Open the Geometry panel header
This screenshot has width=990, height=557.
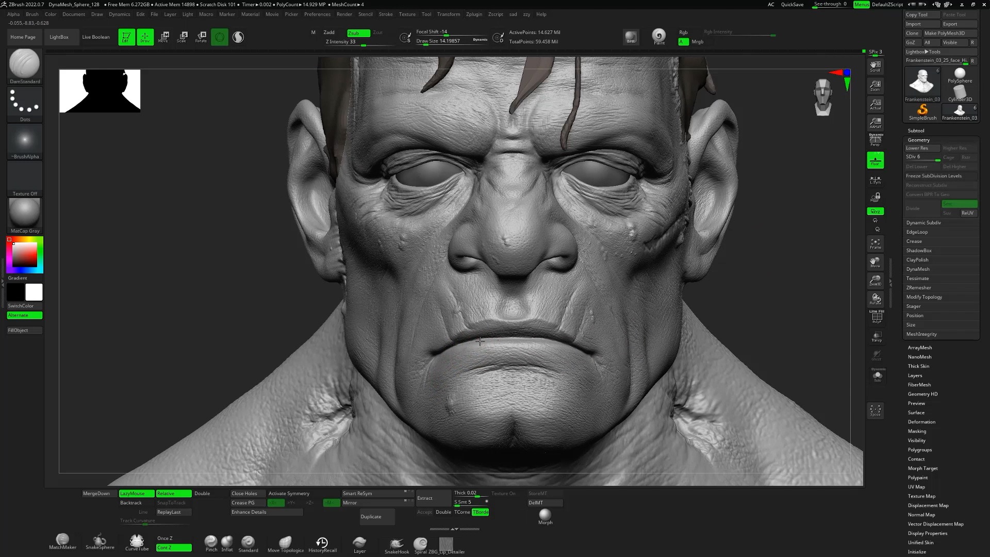point(918,140)
